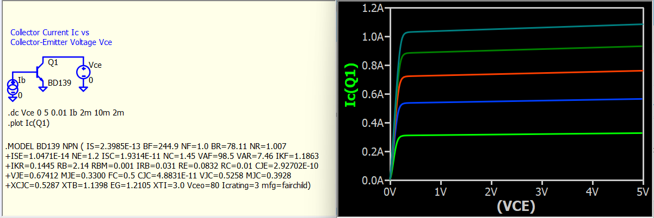
Task: Click the ground symbol below Vce source
Action: [83, 88]
